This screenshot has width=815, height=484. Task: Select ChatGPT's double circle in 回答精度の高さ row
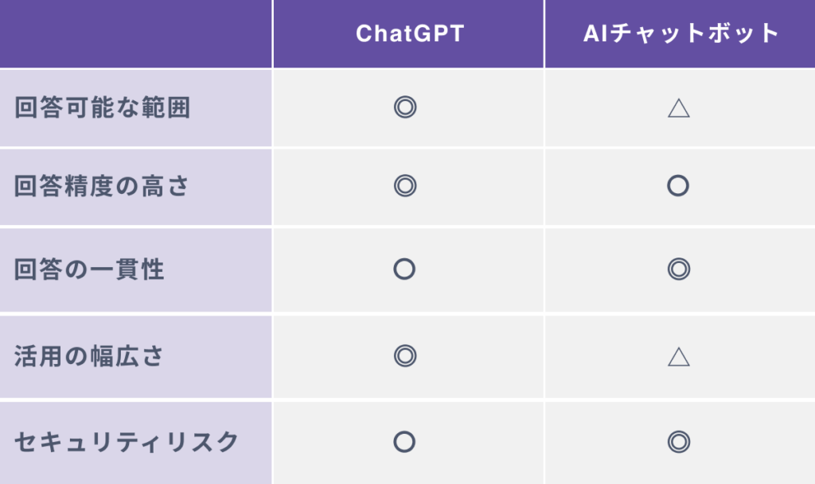pyautogui.click(x=405, y=186)
